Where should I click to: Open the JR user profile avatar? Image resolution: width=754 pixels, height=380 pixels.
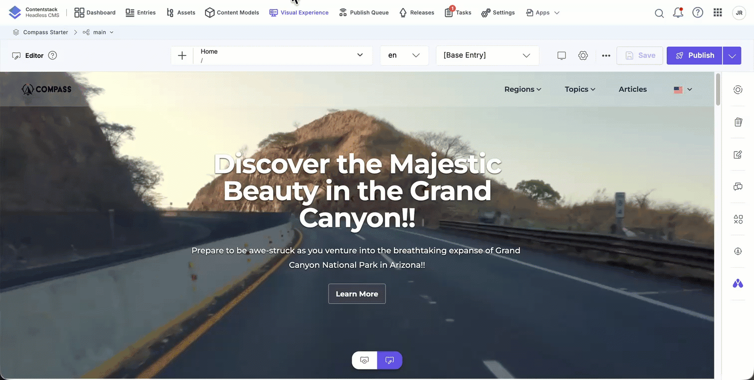pos(739,13)
